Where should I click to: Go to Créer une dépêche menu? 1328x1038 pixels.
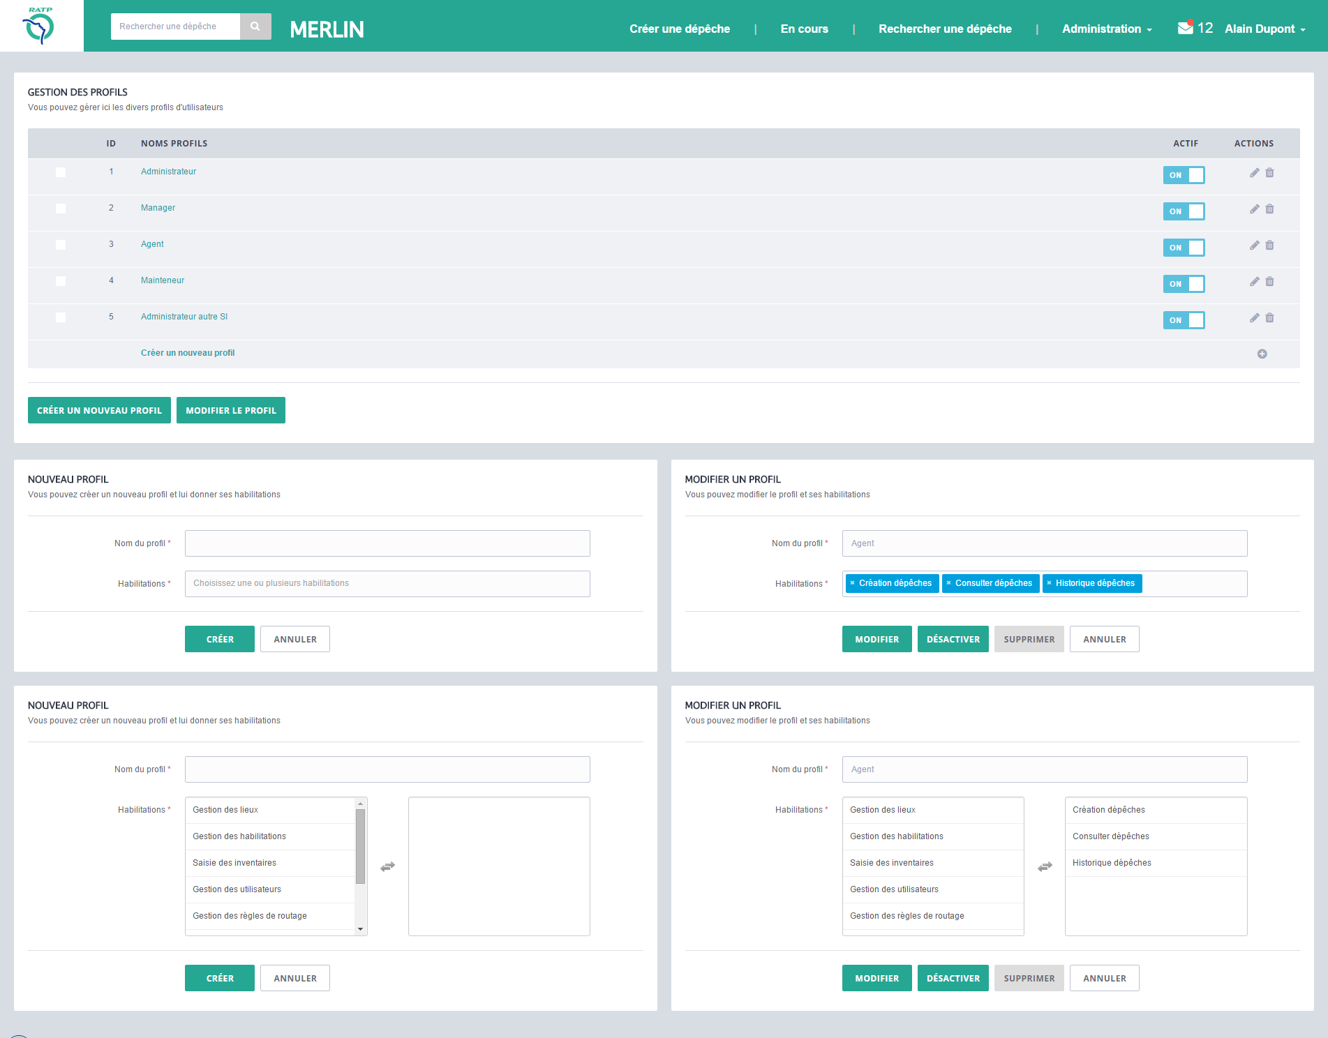(x=679, y=29)
